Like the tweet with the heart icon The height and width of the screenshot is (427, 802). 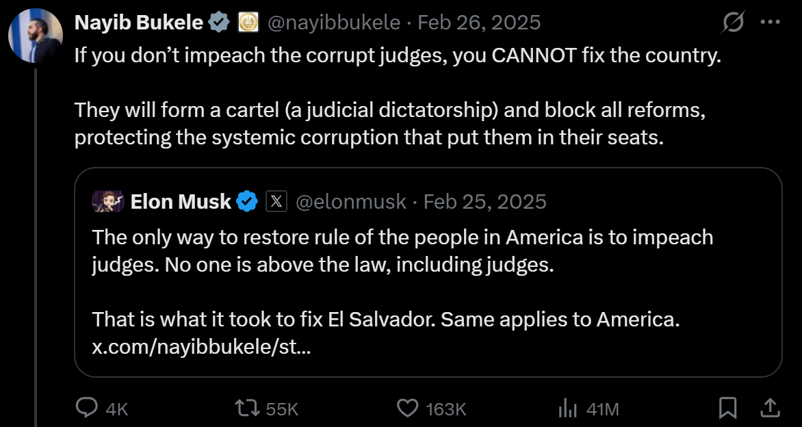pyautogui.click(x=408, y=409)
